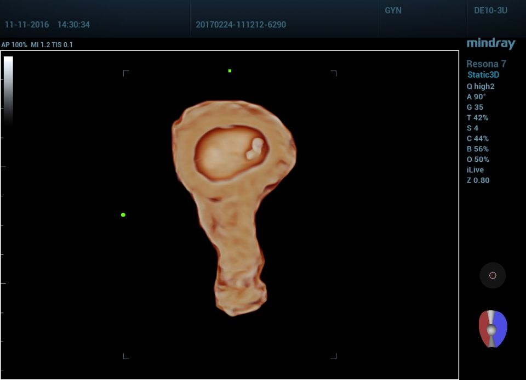Click the circular trackball indicator icon

[x=492, y=275]
